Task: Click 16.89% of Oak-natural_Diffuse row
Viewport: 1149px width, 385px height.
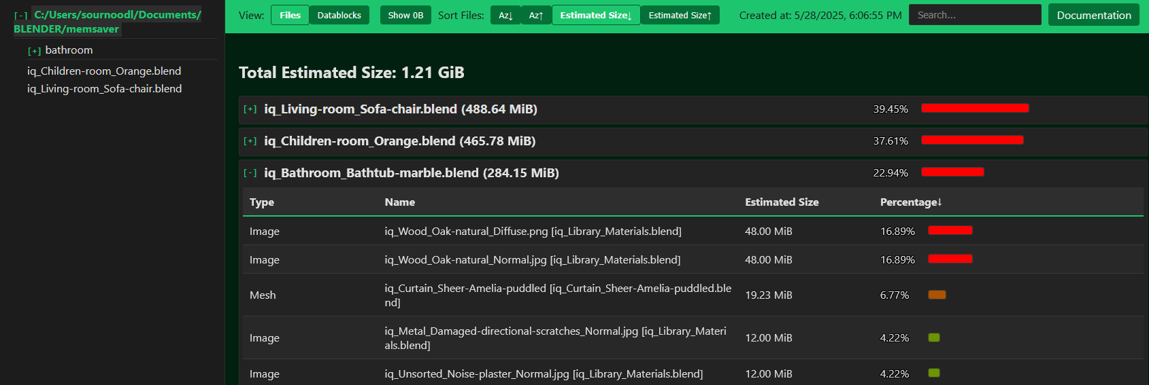Action: [x=897, y=232]
